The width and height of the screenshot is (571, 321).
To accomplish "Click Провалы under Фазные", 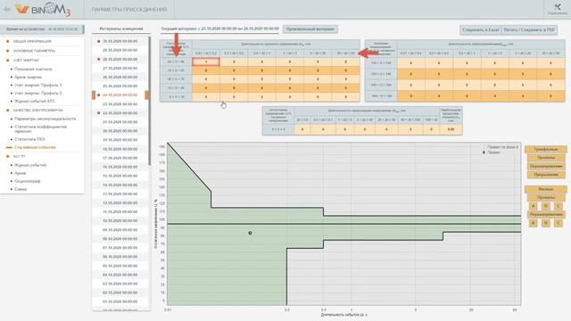I will [546, 198].
